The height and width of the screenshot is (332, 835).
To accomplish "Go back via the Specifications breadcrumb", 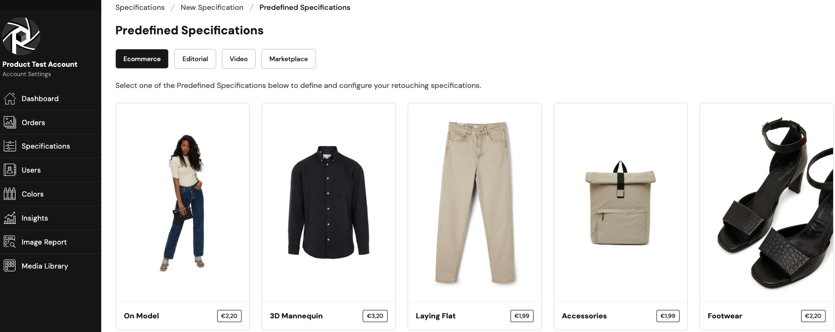I will click(139, 7).
